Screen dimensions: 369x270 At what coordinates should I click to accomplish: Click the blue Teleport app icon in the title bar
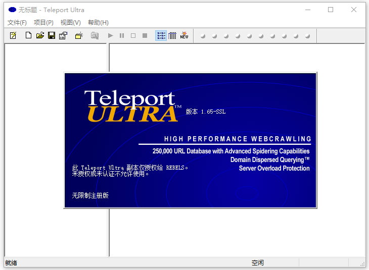12,10
